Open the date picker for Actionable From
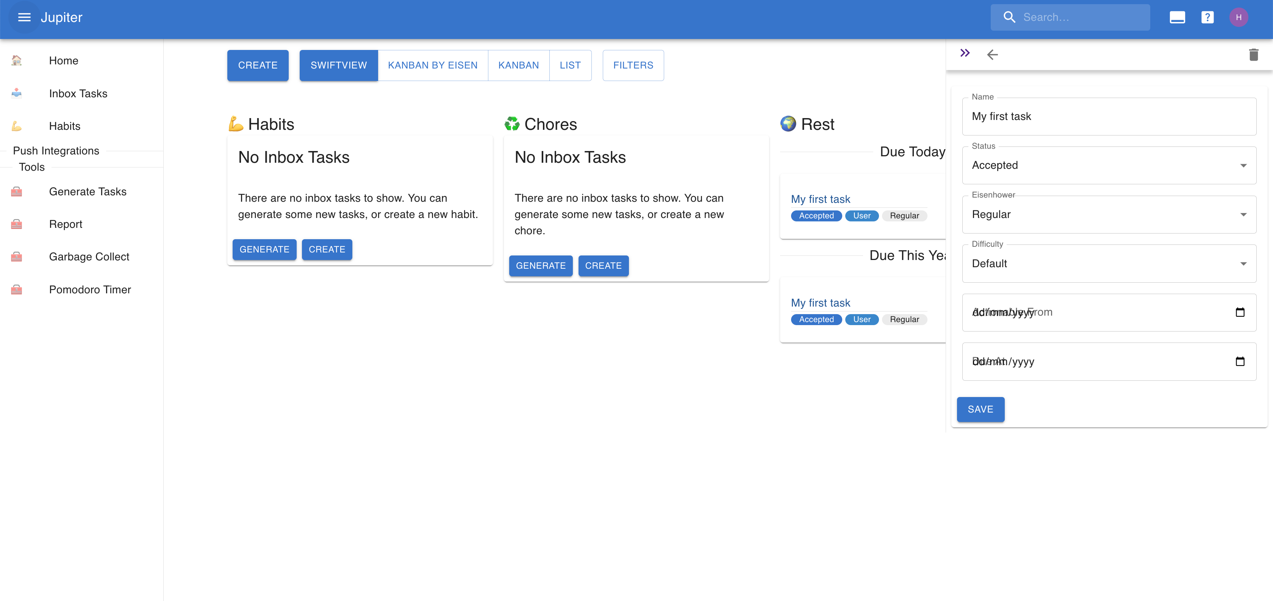 (1240, 312)
